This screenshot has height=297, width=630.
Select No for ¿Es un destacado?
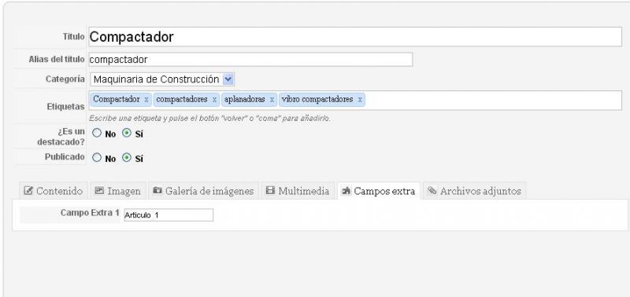click(97, 134)
